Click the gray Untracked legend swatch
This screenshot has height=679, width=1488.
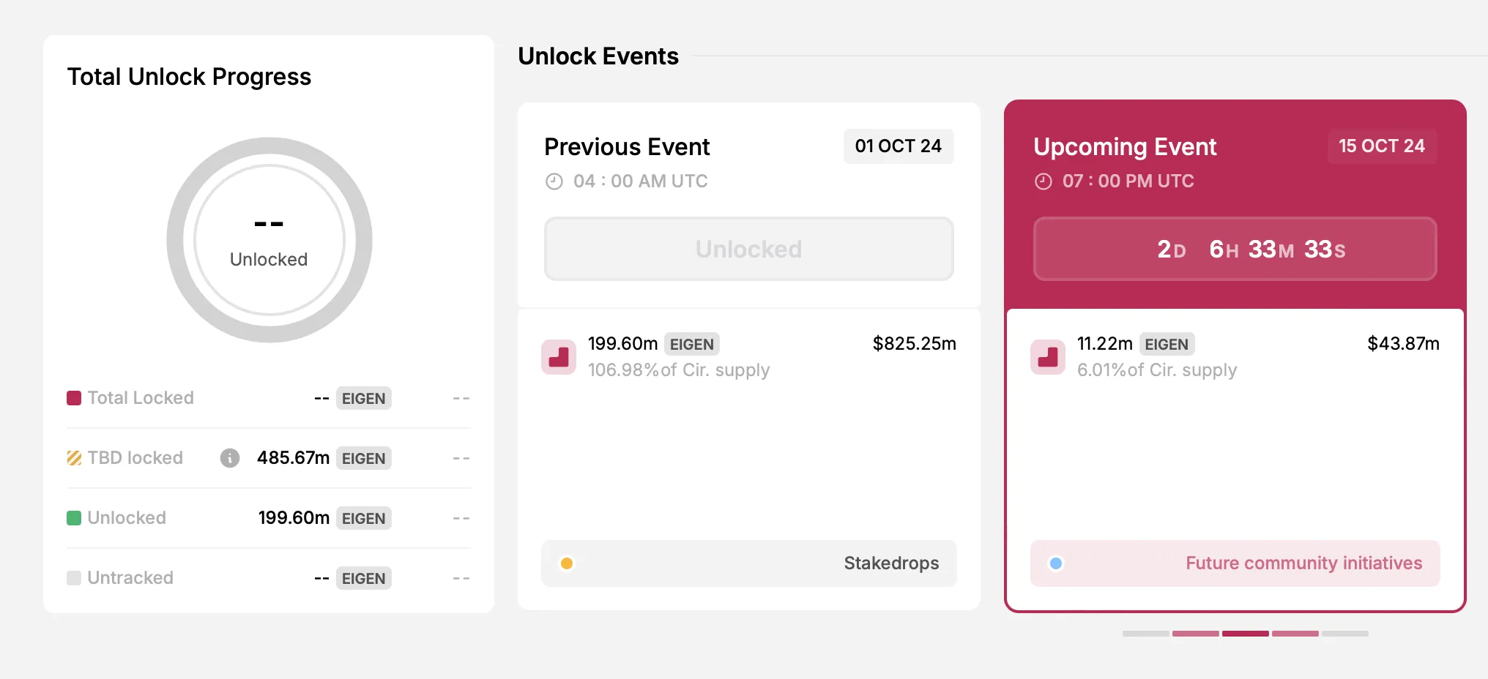pyautogui.click(x=74, y=578)
